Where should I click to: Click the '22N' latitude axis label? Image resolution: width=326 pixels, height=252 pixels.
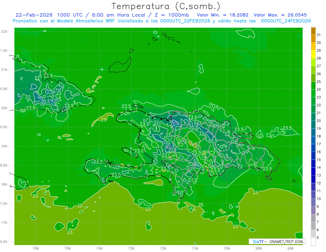[x=4, y=31]
